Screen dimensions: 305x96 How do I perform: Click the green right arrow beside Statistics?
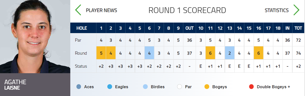(x=296, y=10)
